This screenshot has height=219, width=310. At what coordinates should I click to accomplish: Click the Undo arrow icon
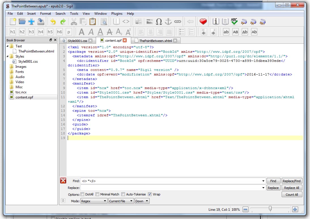[x=53, y=22]
